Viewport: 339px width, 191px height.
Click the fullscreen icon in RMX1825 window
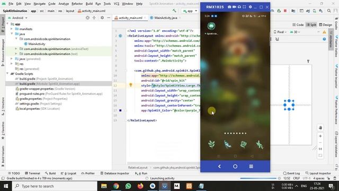(244, 7)
